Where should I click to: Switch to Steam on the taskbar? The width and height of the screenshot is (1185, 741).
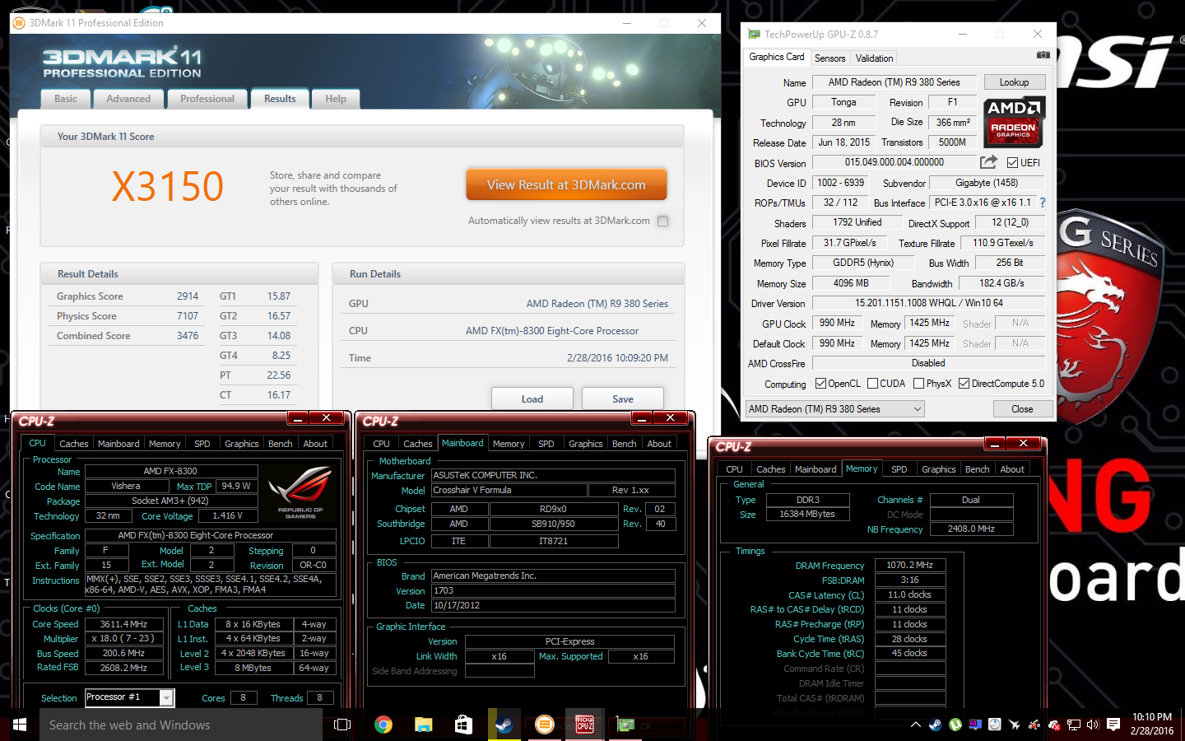click(x=504, y=725)
